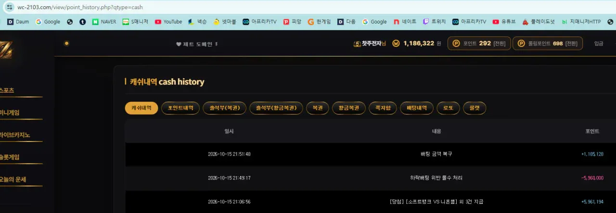Open the 출석부(황금복권) tab
Image resolution: width=616 pixels, height=213 pixels.
(276, 108)
